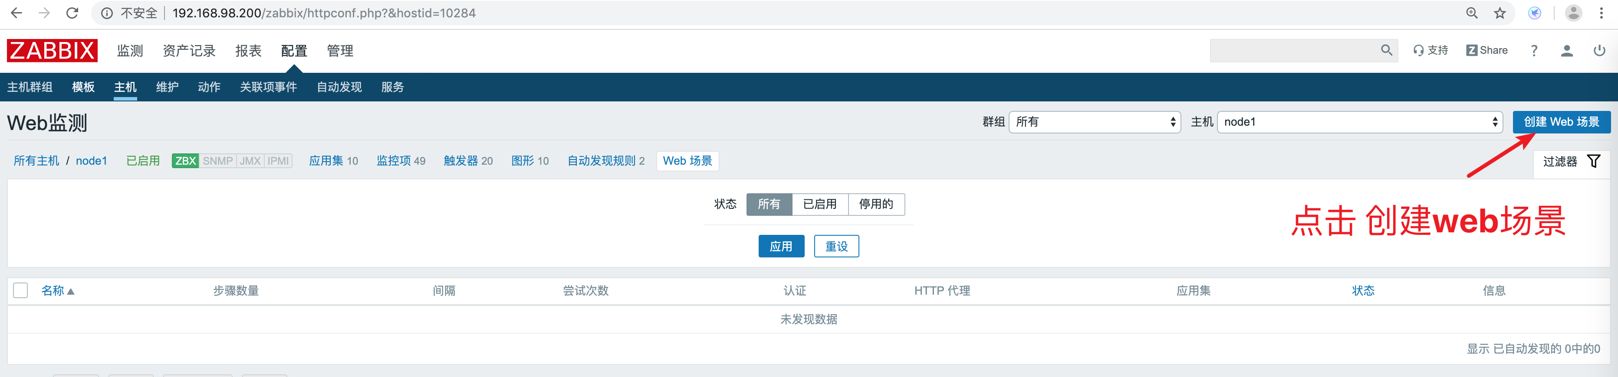1618x377 pixels.
Task: Toggle the filter funnel icon
Action: [x=1593, y=161]
